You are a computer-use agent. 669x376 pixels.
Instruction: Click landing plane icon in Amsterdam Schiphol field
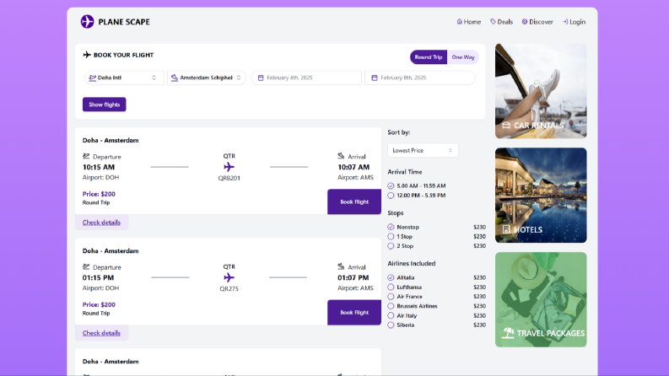tap(175, 78)
